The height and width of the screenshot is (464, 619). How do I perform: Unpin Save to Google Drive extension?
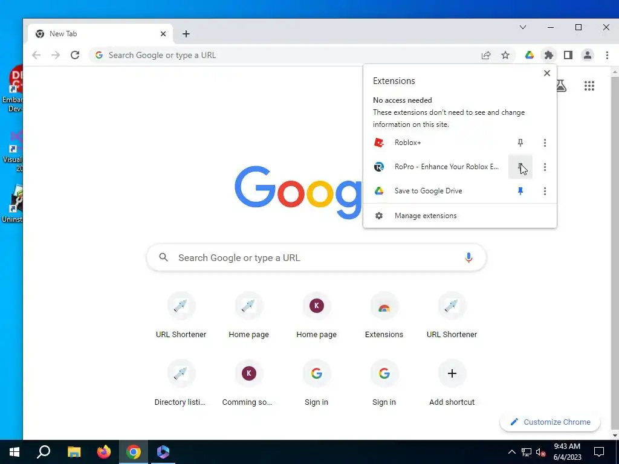pos(520,191)
